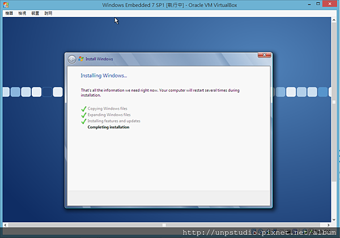Open the 檢視 menu
Viewport: 340px width, 238px height.
point(22,13)
